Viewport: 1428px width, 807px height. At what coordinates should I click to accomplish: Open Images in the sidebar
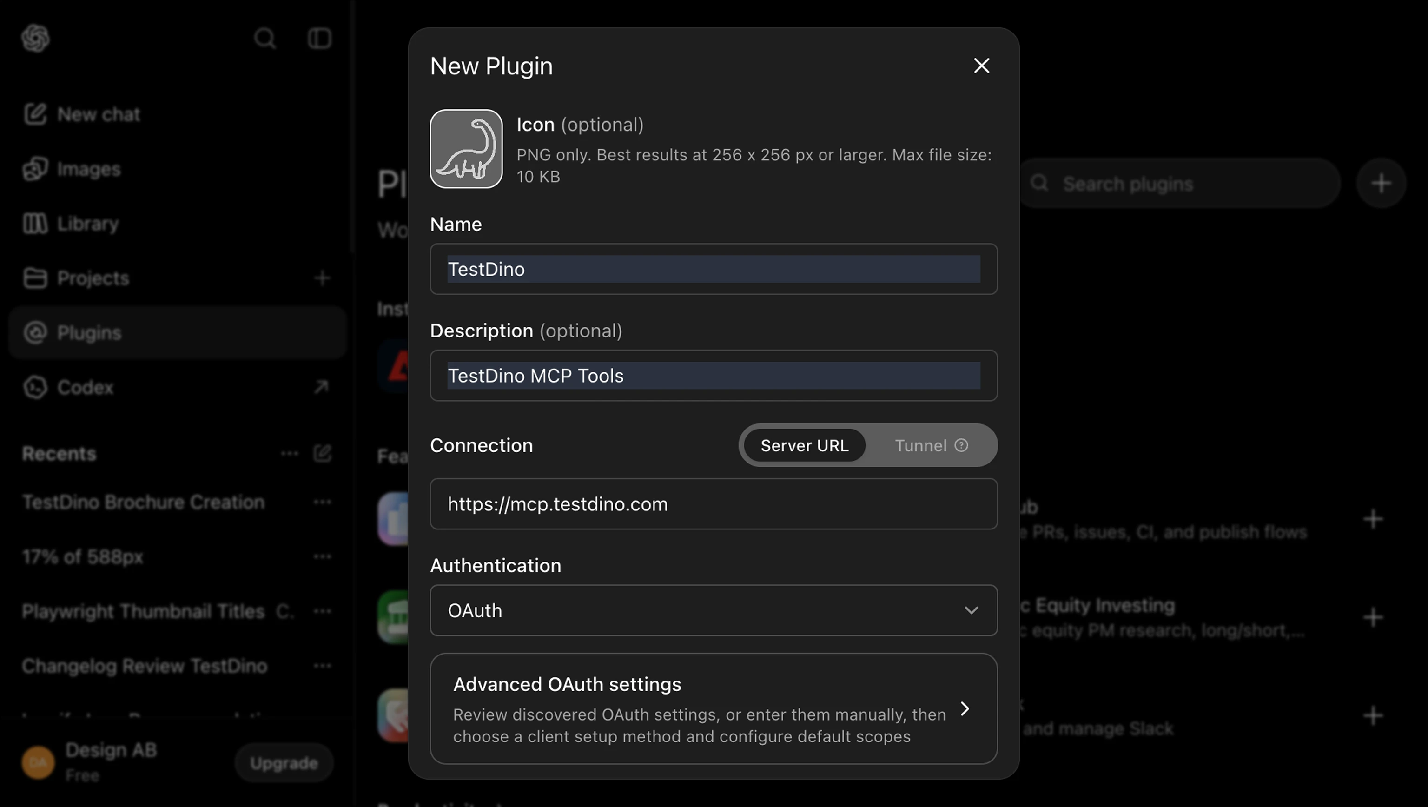[x=178, y=168]
